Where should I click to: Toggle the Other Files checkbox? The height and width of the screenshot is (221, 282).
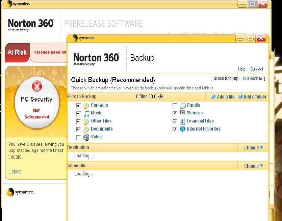coord(78,121)
